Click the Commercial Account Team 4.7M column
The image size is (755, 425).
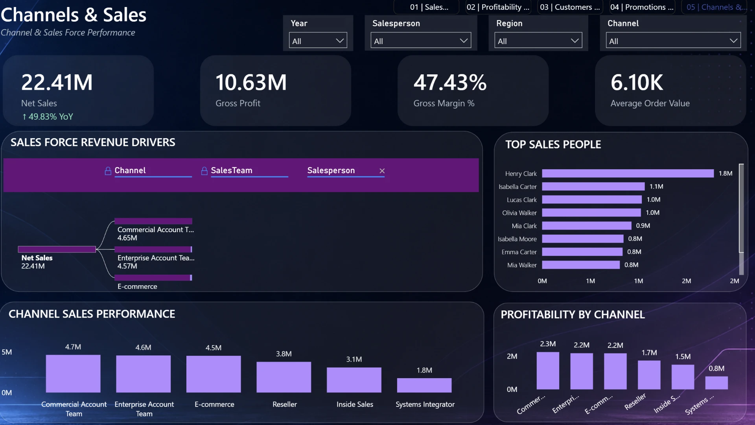click(73, 374)
